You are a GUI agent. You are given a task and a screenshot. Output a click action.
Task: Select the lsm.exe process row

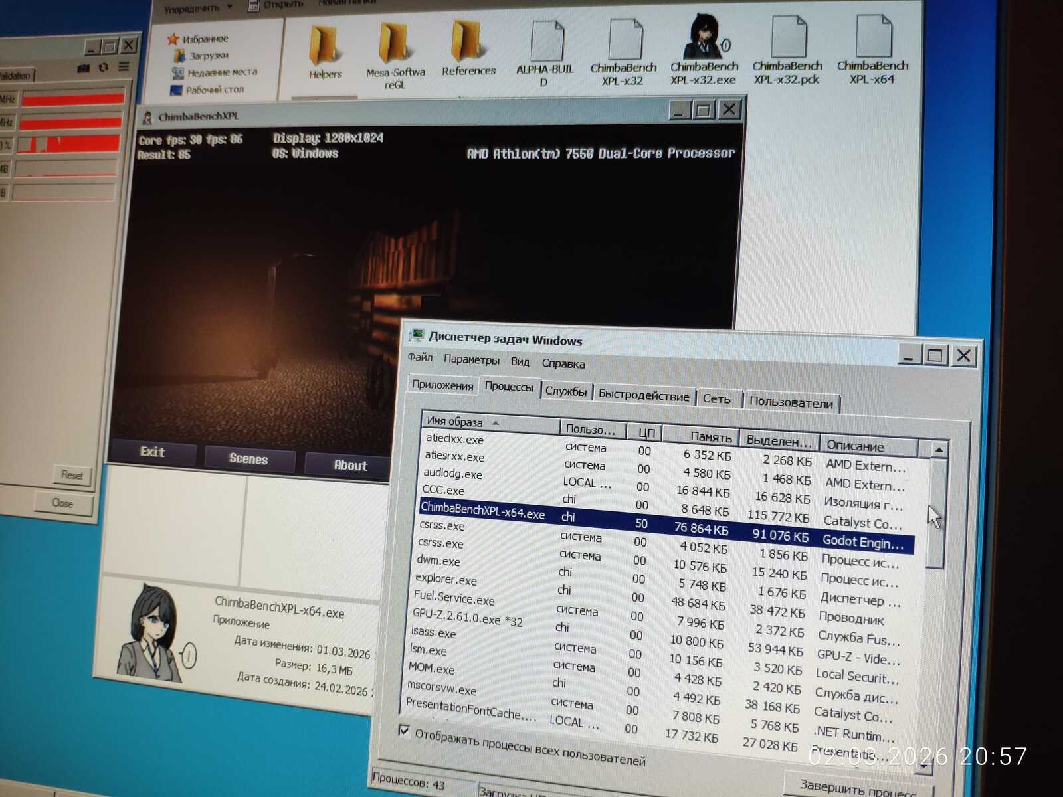(x=652, y=673)
